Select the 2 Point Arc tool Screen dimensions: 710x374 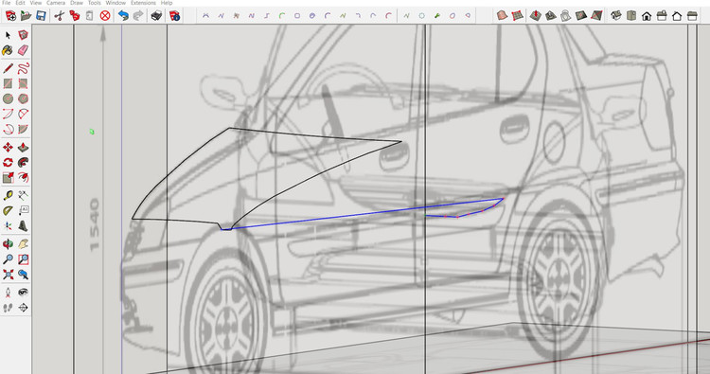click(x=23, y=114)
